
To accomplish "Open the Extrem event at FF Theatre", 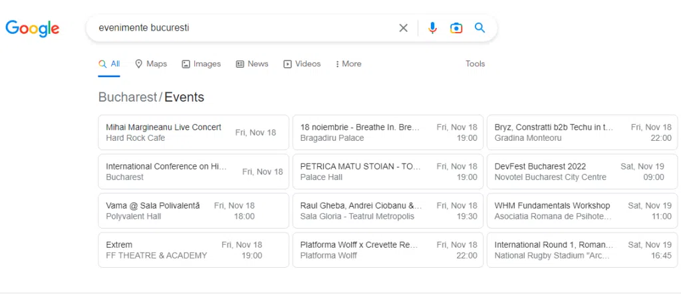I will point(194,250).
